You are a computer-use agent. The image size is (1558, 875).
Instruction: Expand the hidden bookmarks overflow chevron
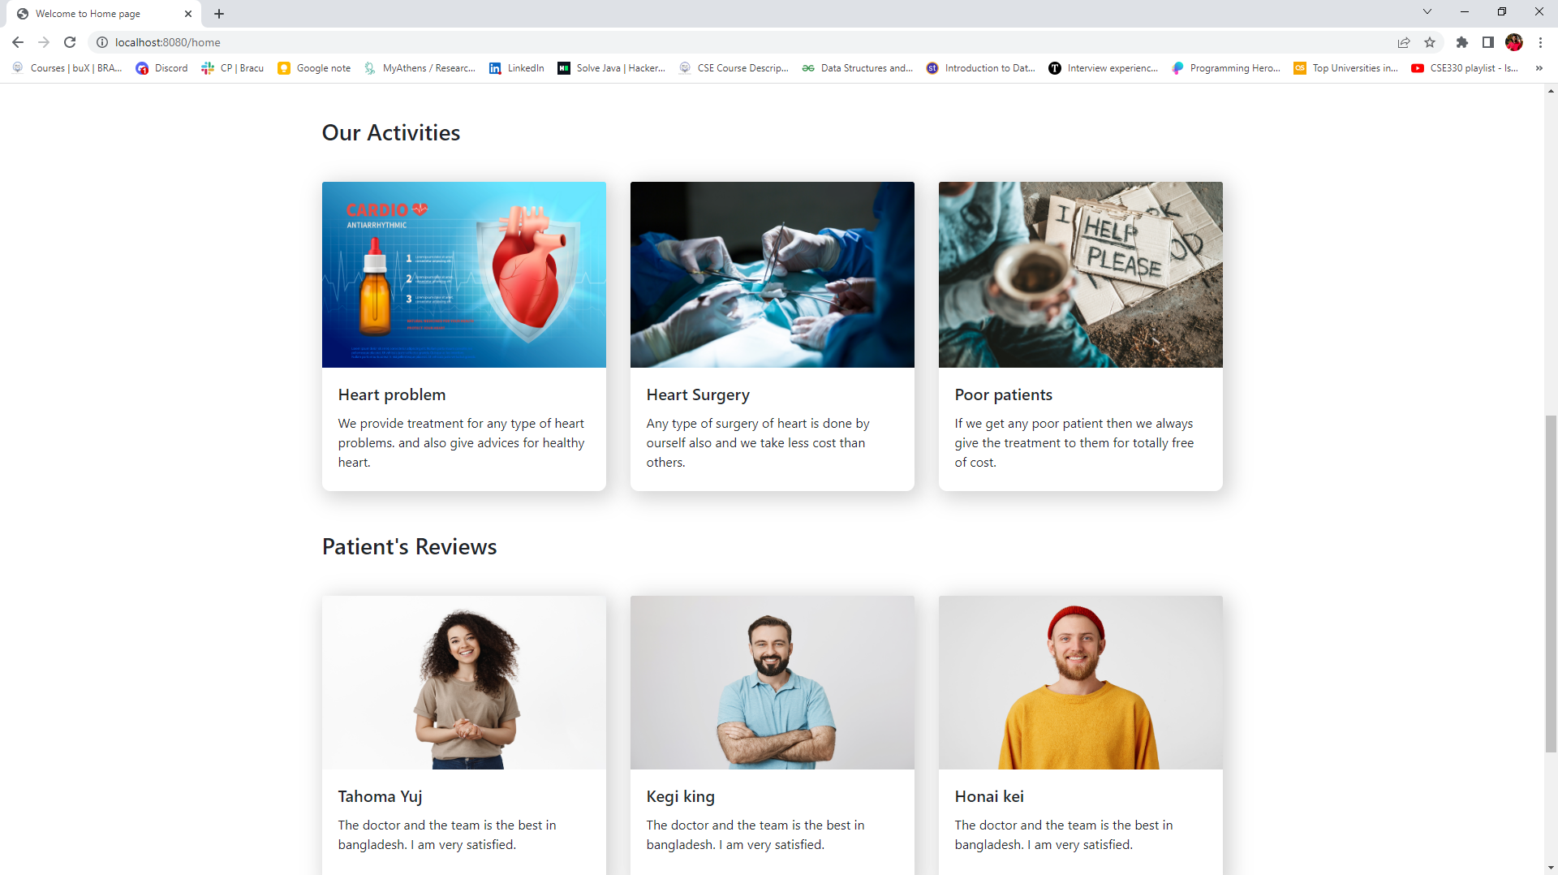pyautogui.click(x=1539, y=68)
